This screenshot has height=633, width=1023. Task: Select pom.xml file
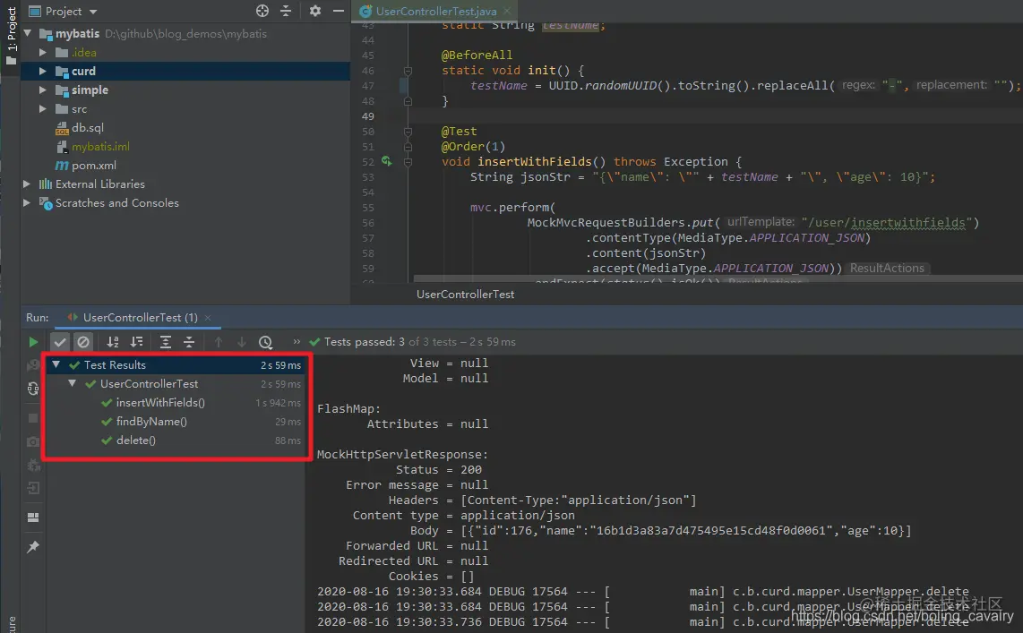(94, 166)
